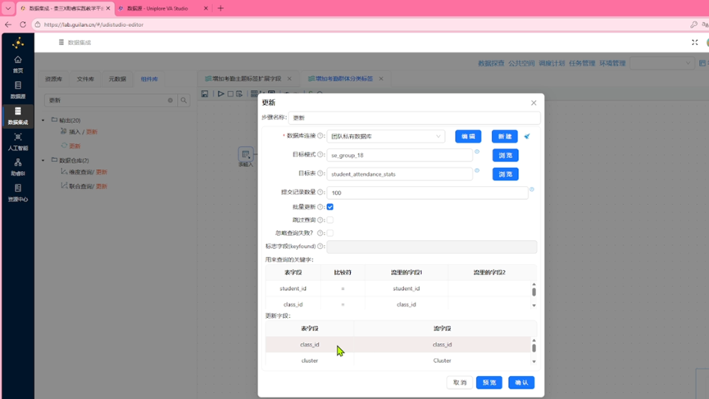Switch to 元数据 tab
The height and width of the screenshot is (399, 709).
pyautogui.click(x=117, y=79)
